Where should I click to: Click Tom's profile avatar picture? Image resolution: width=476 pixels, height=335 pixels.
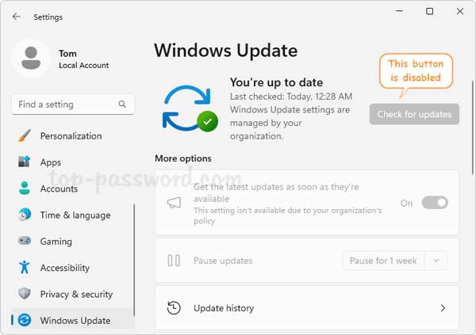click(31, 58)
